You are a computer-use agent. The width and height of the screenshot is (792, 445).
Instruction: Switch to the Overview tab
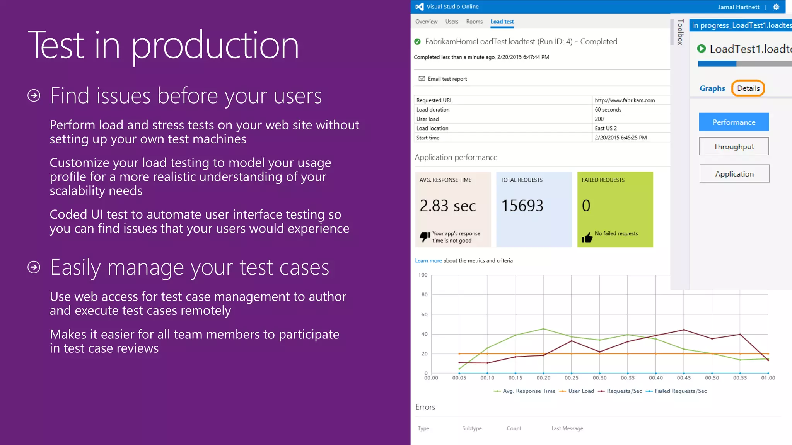pyautogui.click(x=426, y=22)
